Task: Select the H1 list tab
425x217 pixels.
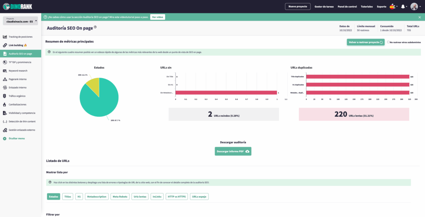Action: (x=79, y=197)
